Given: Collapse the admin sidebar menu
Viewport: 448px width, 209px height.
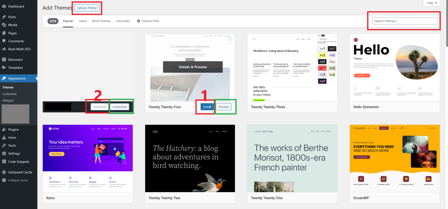Looking at the screenshot, I should pos(19,180).
